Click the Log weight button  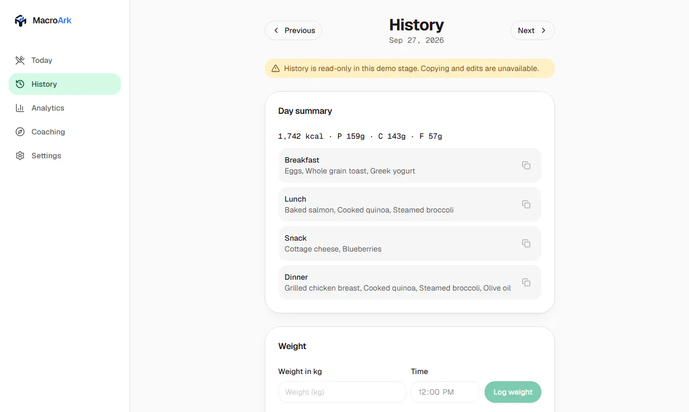coord(513,392)
